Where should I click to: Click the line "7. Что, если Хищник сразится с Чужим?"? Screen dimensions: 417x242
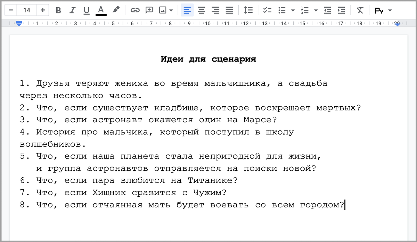123,193
